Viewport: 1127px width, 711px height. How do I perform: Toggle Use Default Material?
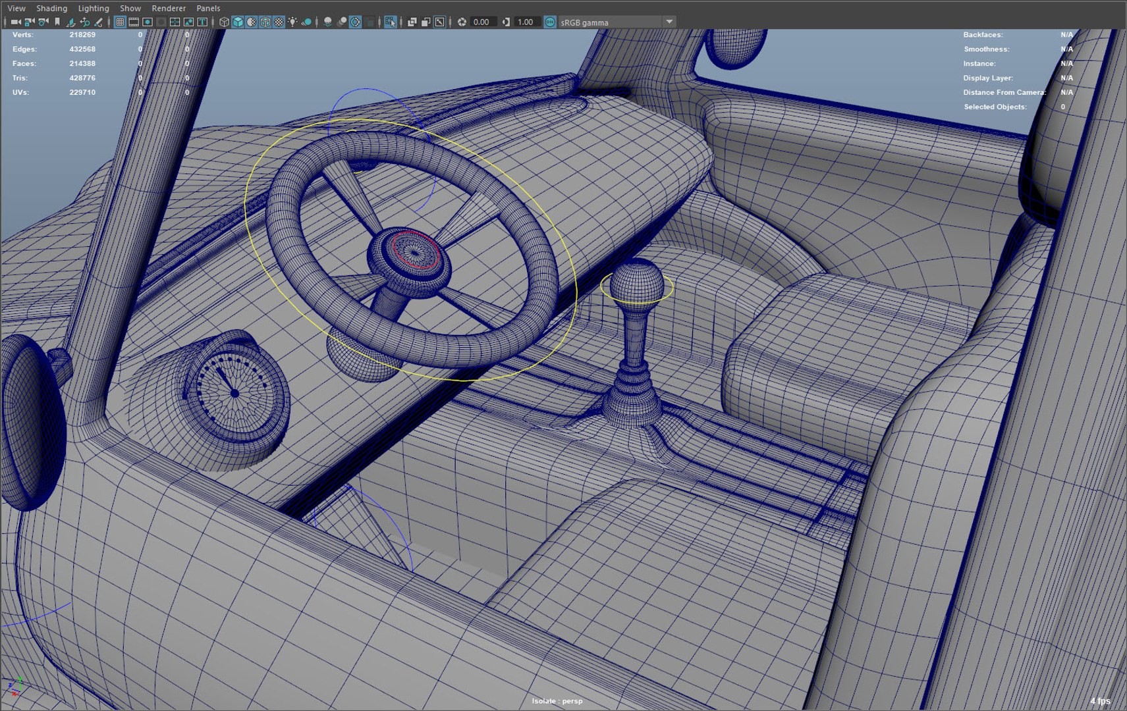252,22
